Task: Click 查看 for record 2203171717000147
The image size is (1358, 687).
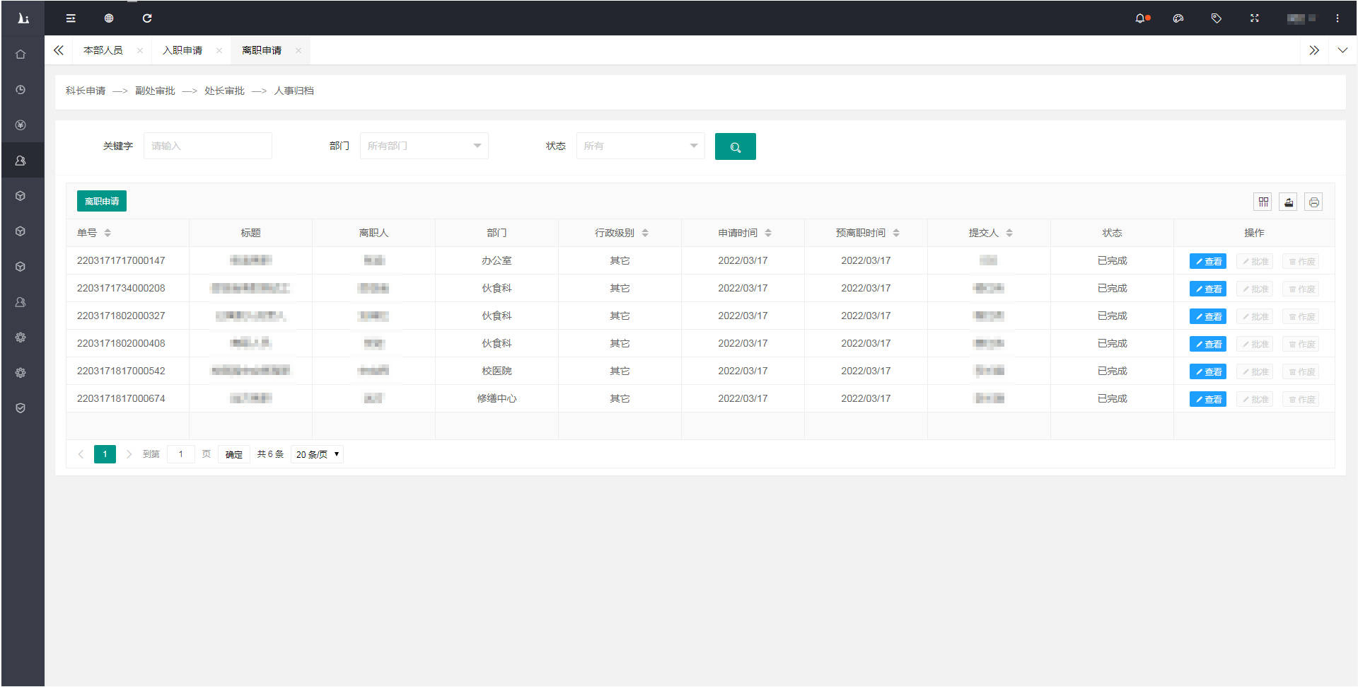Action: tap(1207, 262)
